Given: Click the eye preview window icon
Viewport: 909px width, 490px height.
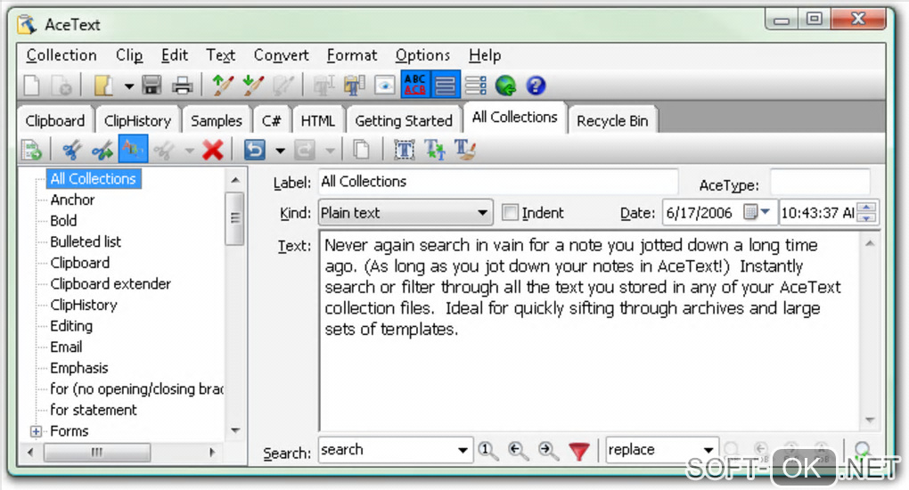Looking at the screenshot, I should 384,86.
